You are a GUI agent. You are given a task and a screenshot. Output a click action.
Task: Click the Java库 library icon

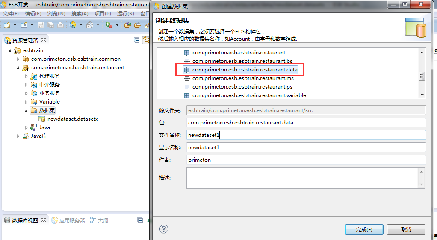click(x=26, y=136)
